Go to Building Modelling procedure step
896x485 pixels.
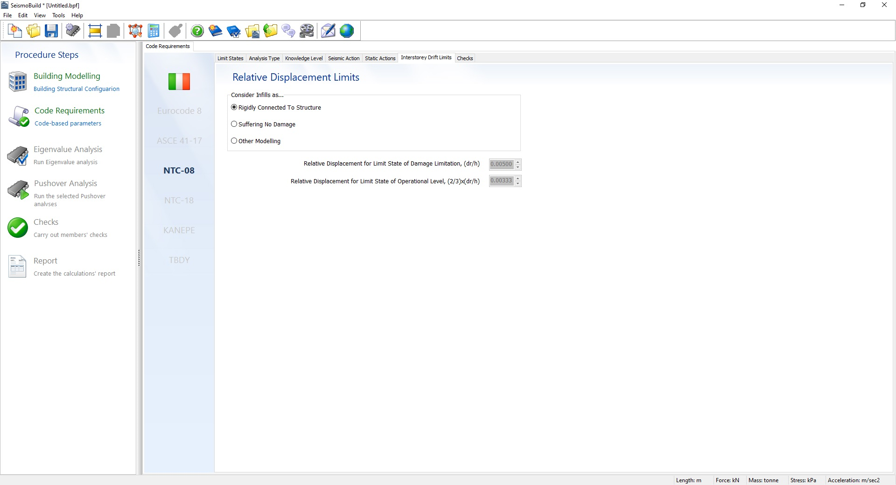67,76
